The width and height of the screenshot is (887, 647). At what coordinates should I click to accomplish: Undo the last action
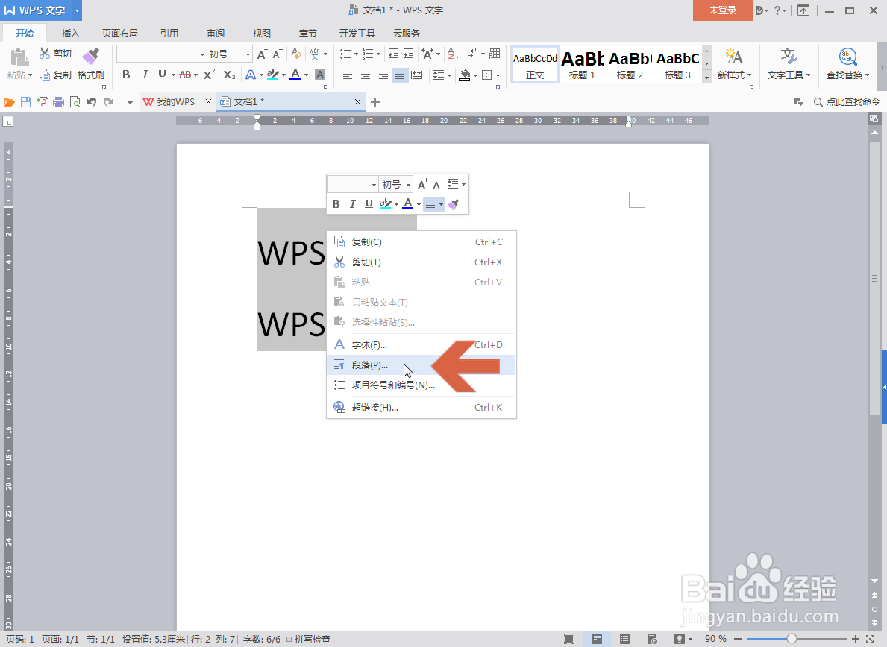pos(92,102)
